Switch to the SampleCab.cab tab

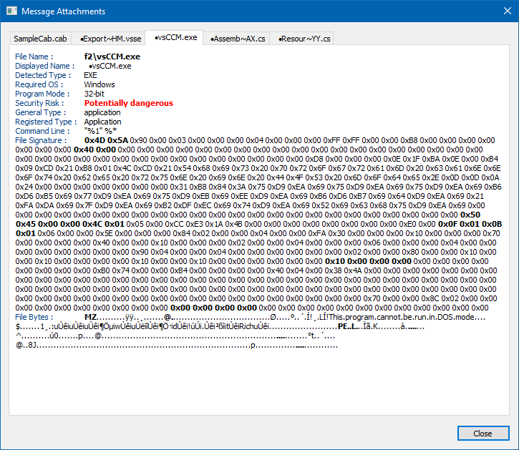tap(40, 39)
